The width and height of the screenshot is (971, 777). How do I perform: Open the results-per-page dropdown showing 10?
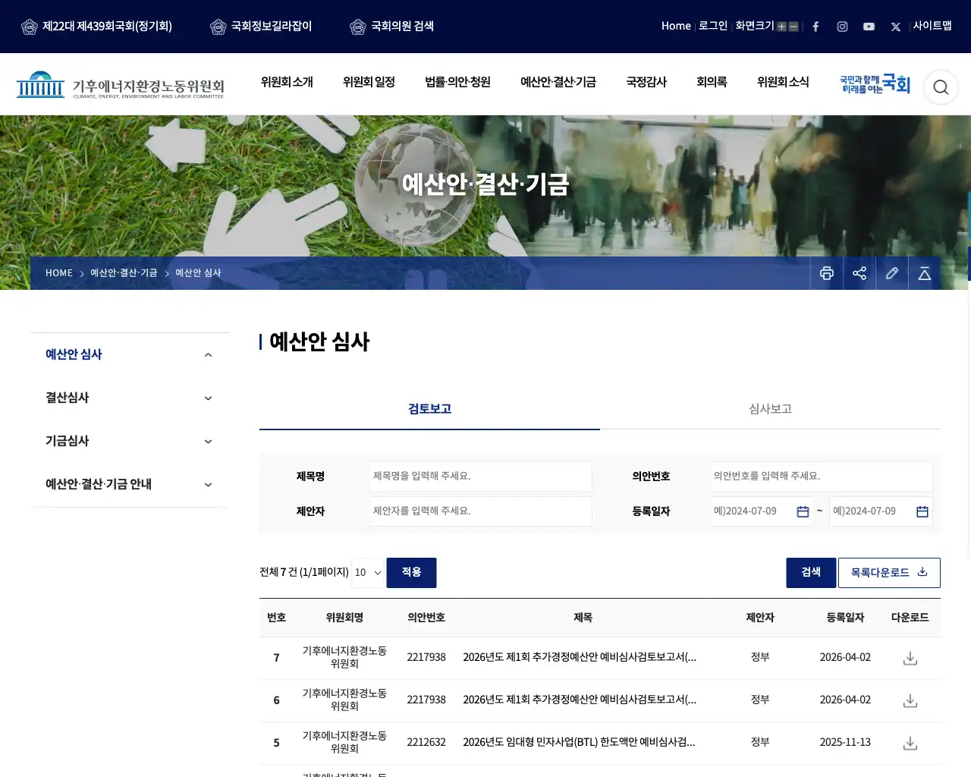pyautogui.click(x=368, y=572)
